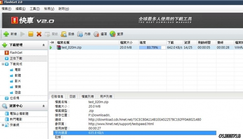Viewport: 243px width, 139px height.
Task: Switch to the 檔案列表 tab
Action: click(x=88, y=97)
